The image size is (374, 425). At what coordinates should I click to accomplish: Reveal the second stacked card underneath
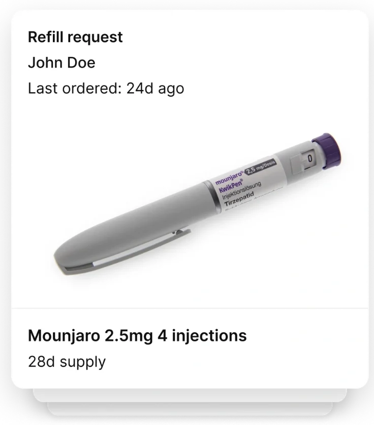pos(190,395)
